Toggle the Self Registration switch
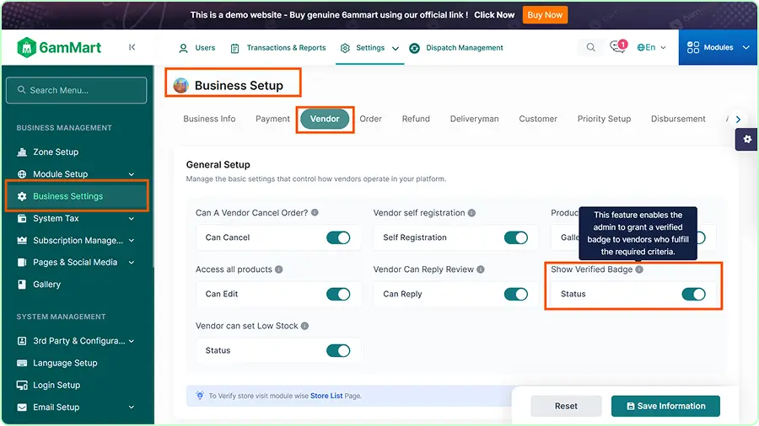Viewport: 759px width, 426px height. [515, 237]
